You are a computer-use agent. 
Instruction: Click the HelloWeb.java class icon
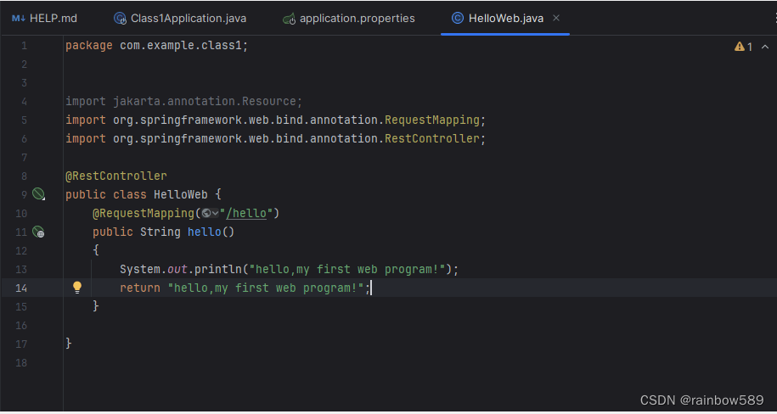click(458, 19)
